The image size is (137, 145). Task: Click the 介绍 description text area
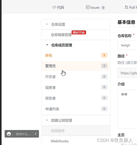(x=127, y=109)
